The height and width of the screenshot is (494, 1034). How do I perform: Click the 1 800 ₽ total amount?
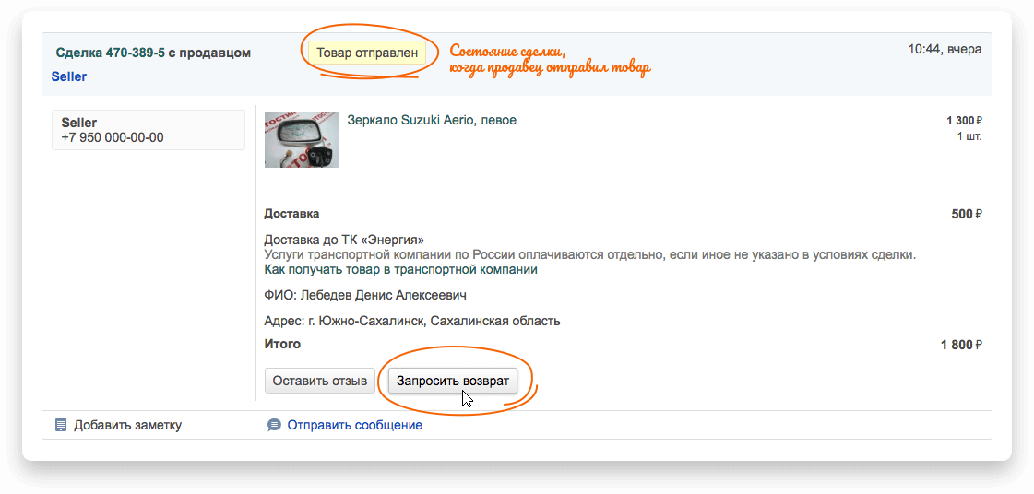tap(961, 345)
